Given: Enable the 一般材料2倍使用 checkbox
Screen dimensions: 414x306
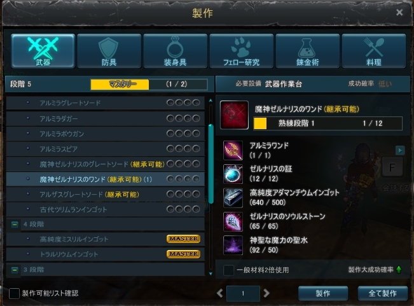Looking at the screenshot, I should click(x=228, y=270).
